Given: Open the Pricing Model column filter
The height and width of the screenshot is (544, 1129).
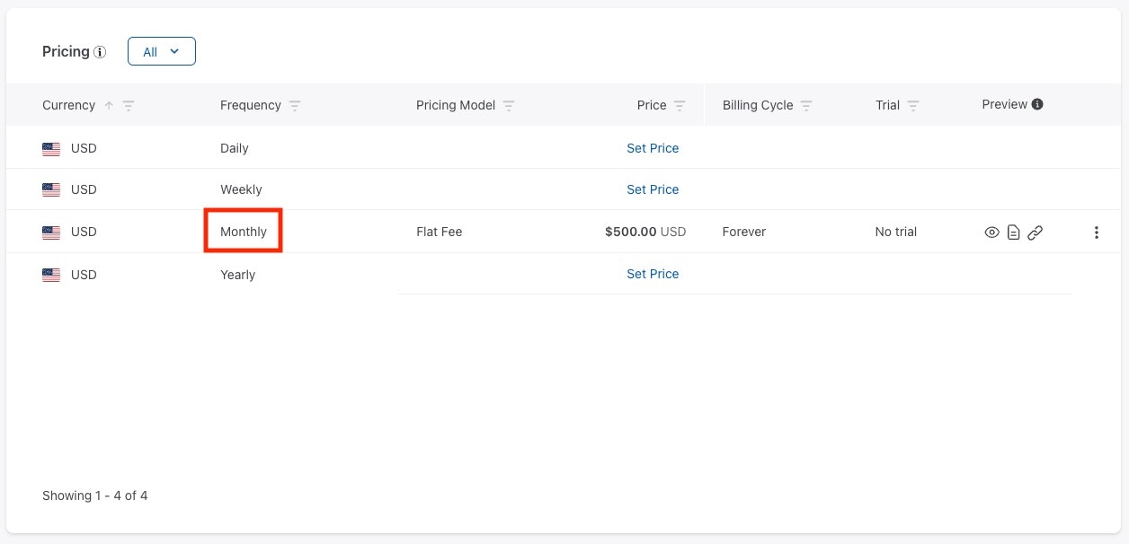Looking at the screenshot, I should pyautogui.click(x=509, y=105).
